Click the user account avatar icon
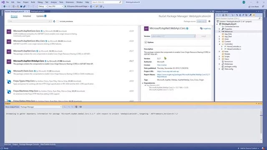Image resolution: width=267 pixels, height=150 pixels. coord(244,2)
